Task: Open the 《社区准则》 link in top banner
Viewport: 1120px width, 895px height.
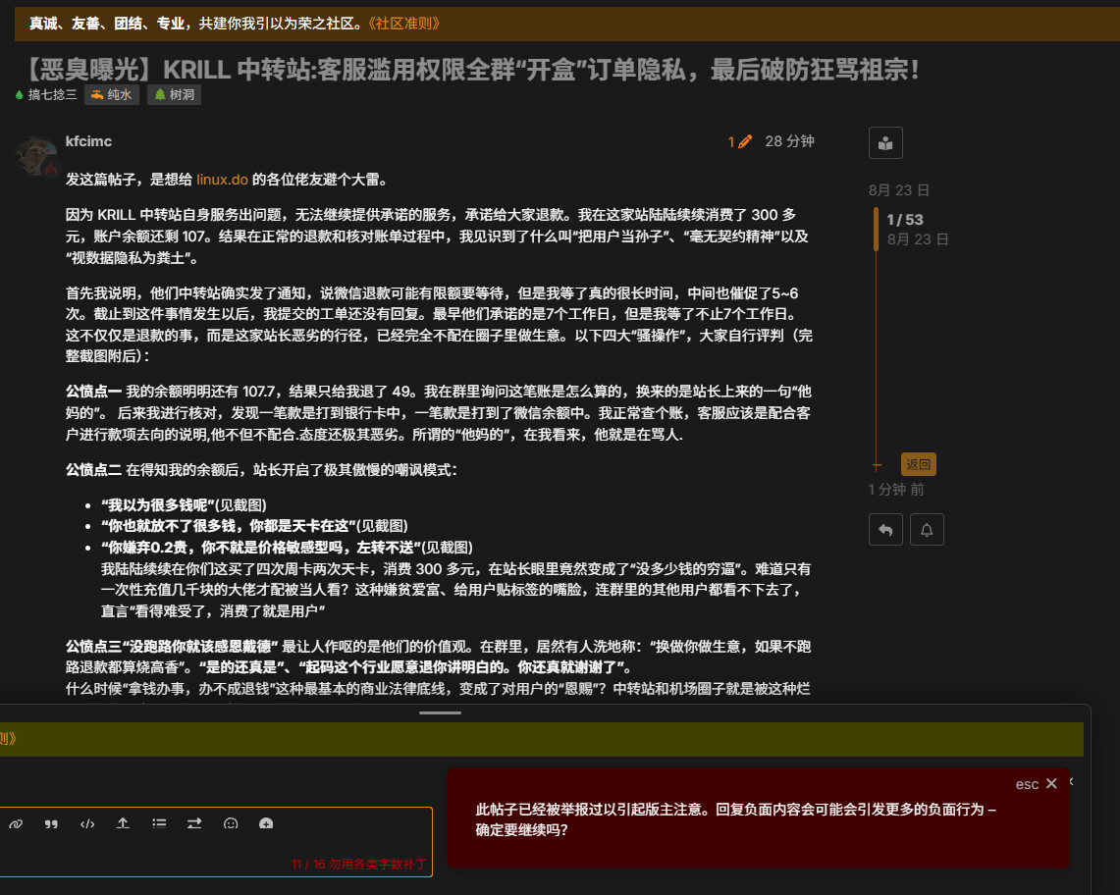Action: coord(404,24)
